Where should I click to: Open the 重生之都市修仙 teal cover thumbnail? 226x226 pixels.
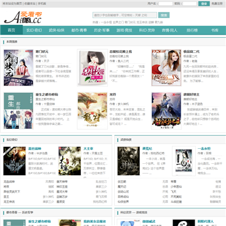point(18,110)
